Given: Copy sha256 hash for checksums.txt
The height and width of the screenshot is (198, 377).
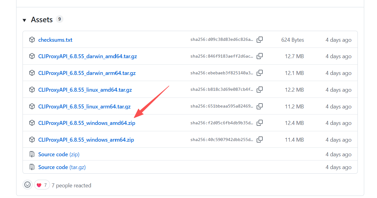Looking at the screenshot, I should pyautogui.click(x=260, y=40).
